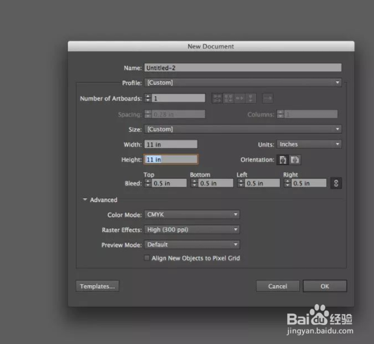Click the Name field containing Untitled-2
This screenshot has height=344, width=374.
pyautogui.click(x=243, y=68)
